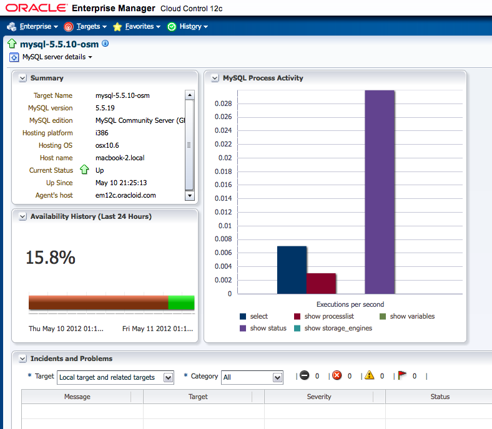Click the Current Status green arrow icon
Viewport: 492px width, 429px height.
pos(85,170)
